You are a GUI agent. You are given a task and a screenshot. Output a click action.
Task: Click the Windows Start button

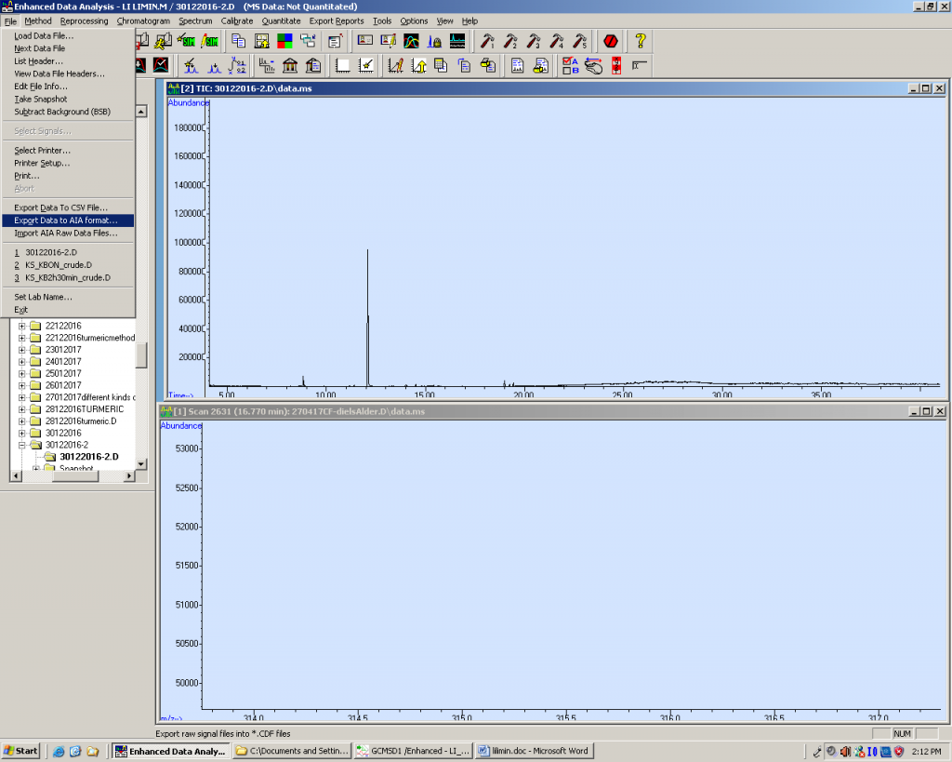(21, 751)
